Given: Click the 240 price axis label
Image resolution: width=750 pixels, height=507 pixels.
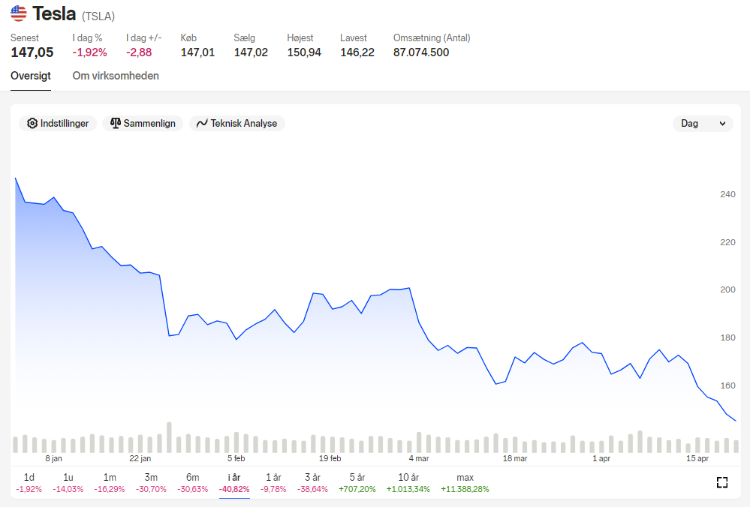Looking at the screenshot, I should (727, 194).
